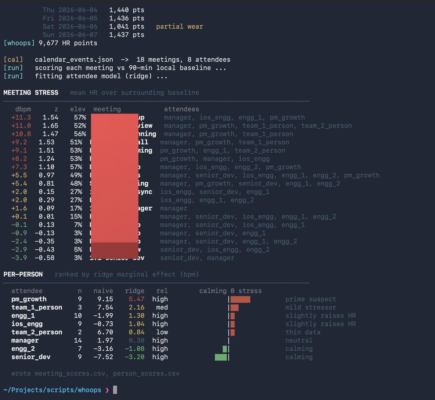Select '18 meetings, 8 attendees' summary text
Image resolution: width=435 pixels, height=400 pixels.
[x=183, y=59]
